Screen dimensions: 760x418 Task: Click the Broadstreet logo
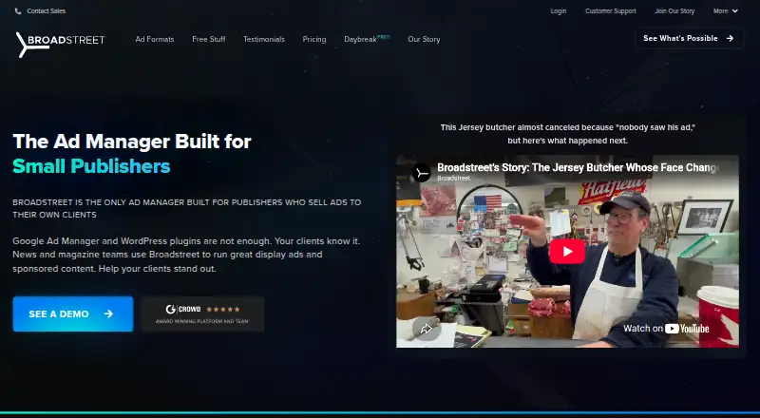coord(60,44)
